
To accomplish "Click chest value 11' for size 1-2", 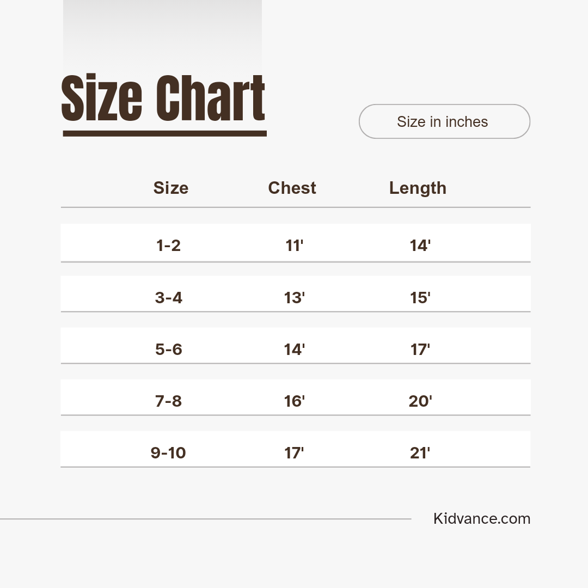I will click(x=294, y=246).
